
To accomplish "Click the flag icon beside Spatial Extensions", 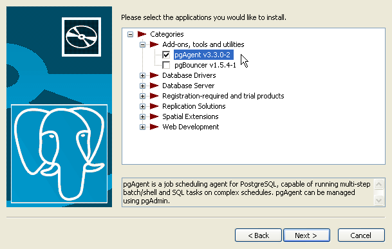I will [154, 116].
